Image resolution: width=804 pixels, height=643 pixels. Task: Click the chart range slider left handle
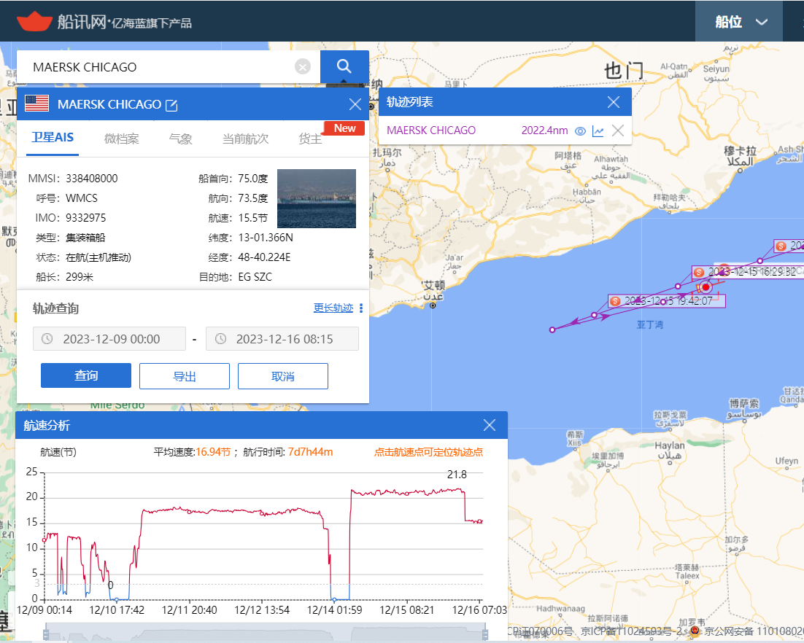click(46, 633)
